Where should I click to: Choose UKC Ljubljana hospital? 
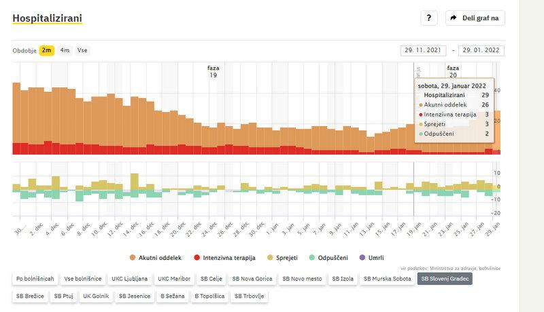[x=129, y=279]
